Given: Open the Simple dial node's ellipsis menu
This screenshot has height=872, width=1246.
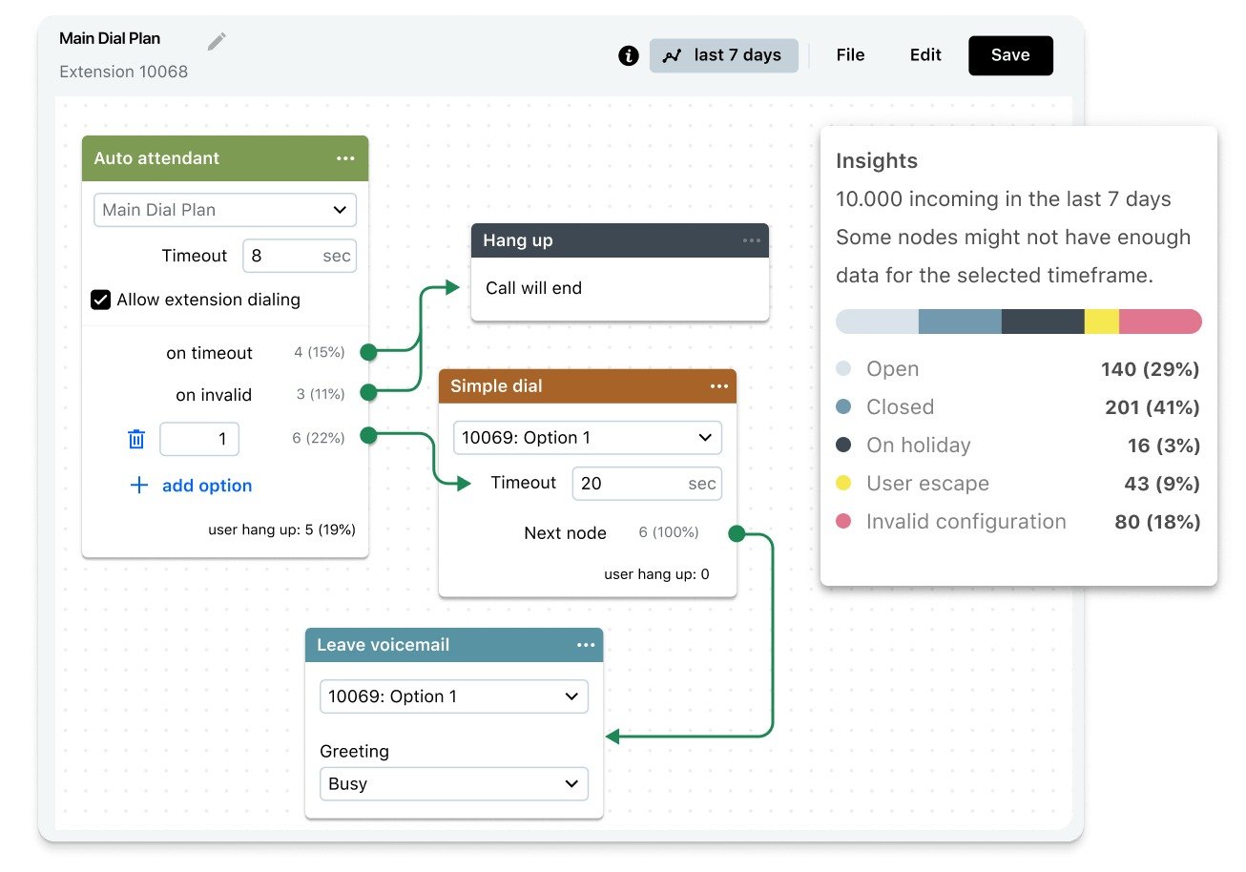Looking at the screenshot, I should click(719, 386).
